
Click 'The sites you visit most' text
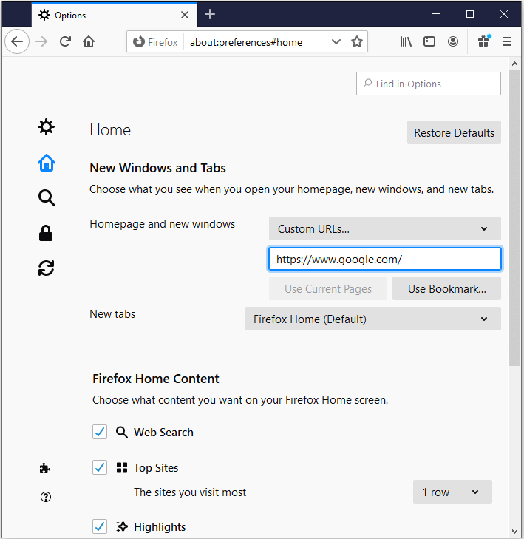[190, 492]
